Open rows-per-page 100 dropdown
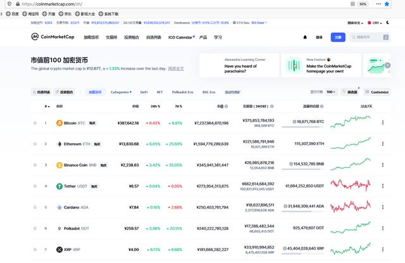 tap(331, 92)
